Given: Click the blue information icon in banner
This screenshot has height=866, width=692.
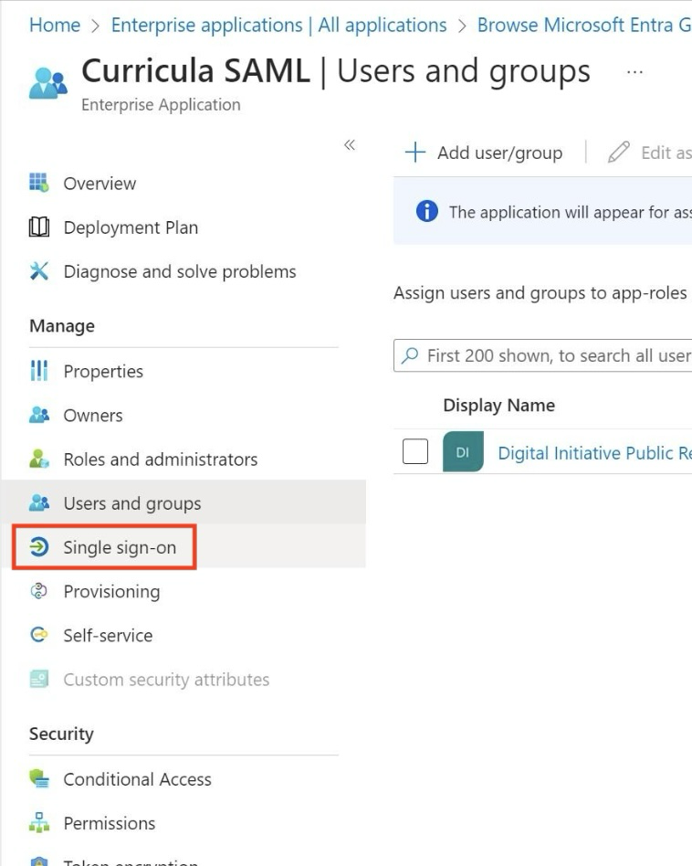Looking at the screenshot, I should click(427, 211).
